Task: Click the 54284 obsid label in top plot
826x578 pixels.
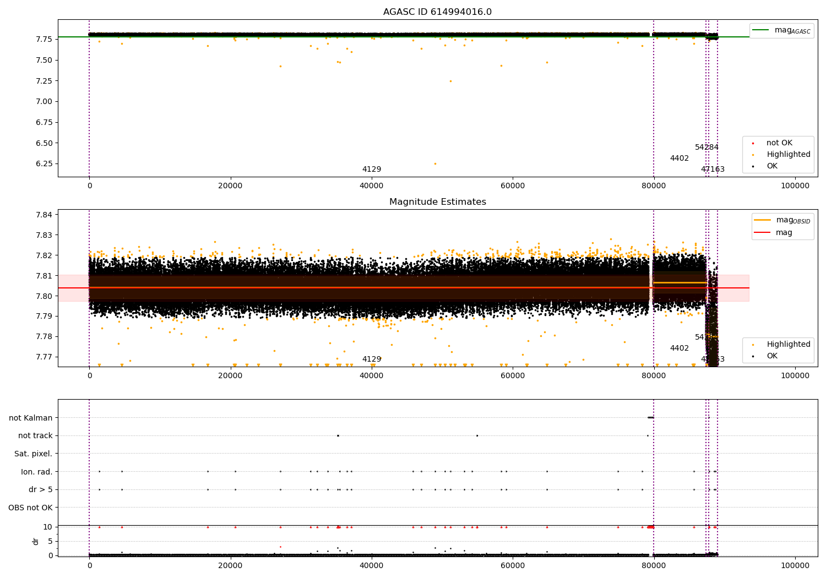Action: 707,148
